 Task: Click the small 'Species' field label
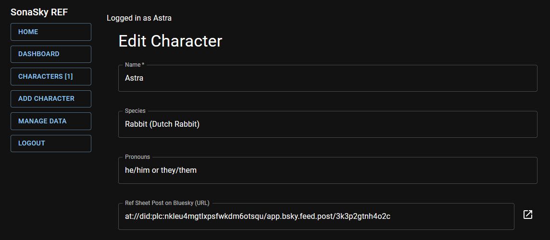pyautogui.click(x=135, y=111)
